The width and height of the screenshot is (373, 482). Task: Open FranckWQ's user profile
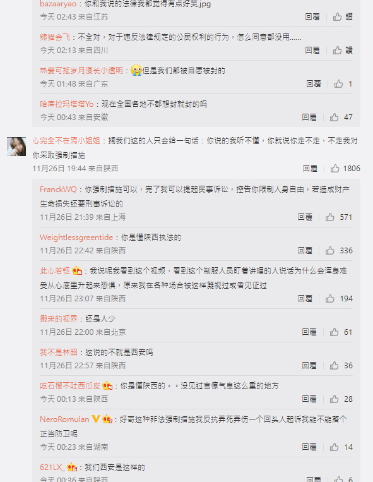58,190
